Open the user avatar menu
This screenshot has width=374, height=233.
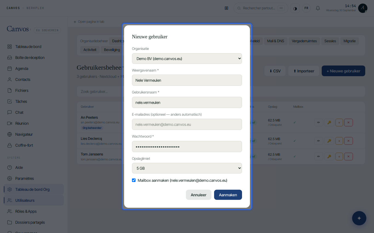click(363, 8)
